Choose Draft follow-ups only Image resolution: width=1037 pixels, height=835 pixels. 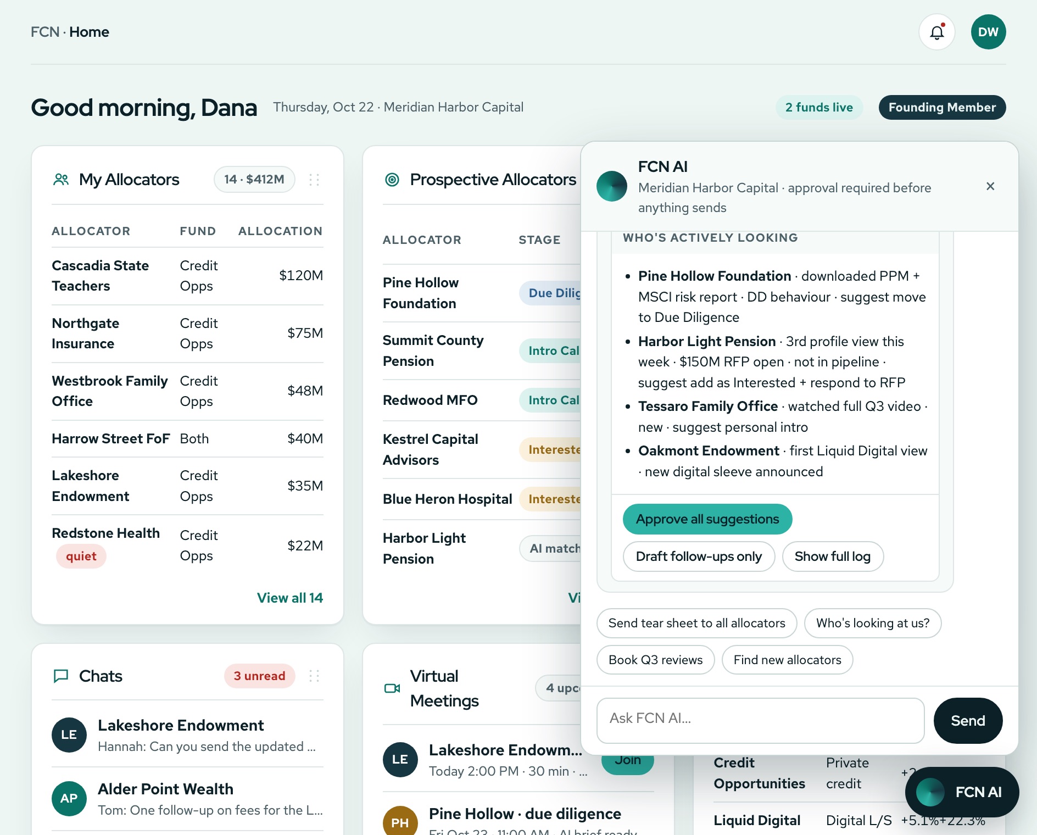(x=699, y=556)
